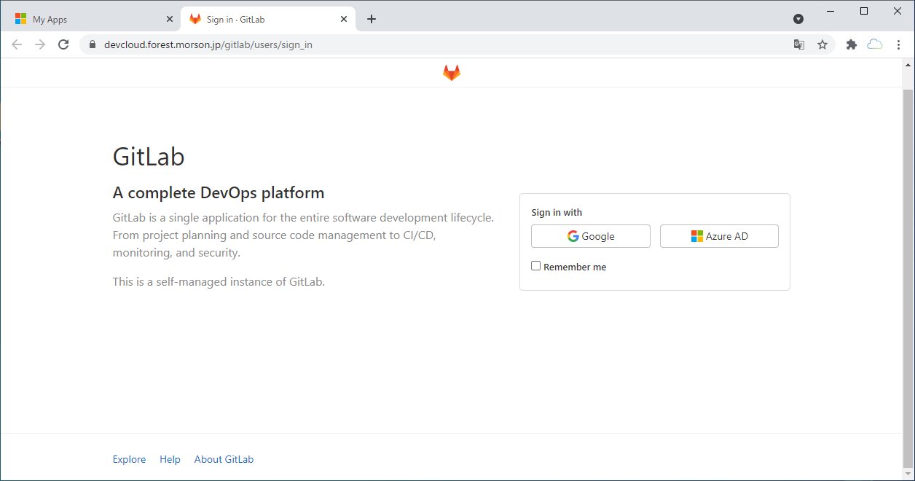Click the URL address bar field
Image resolution: width=915 pixels, height=481 pixels.
[x=437, y=44]
